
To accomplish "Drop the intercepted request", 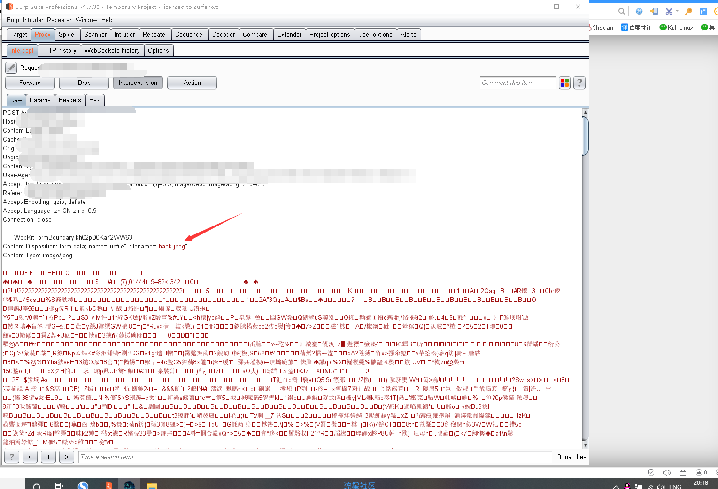I will (x=85, y=83).
